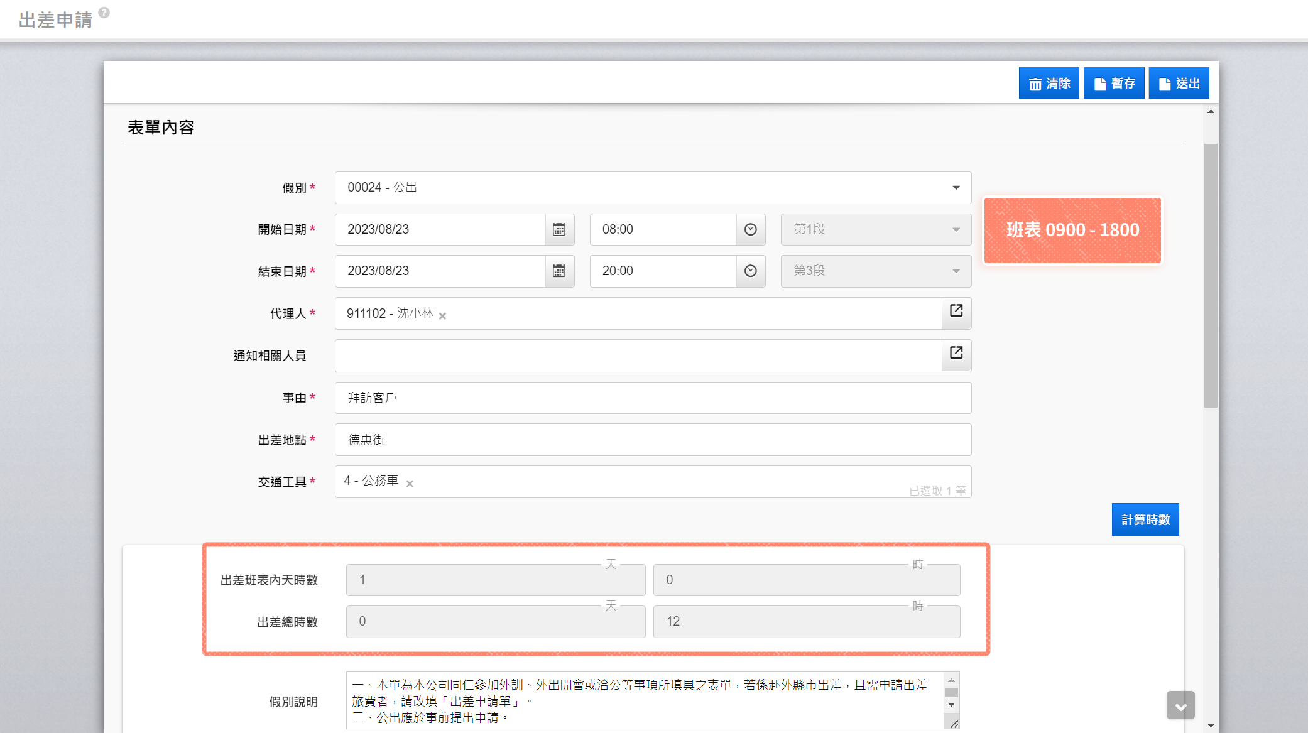Click the 假別說明 textarea scroll down arrow

951,705
